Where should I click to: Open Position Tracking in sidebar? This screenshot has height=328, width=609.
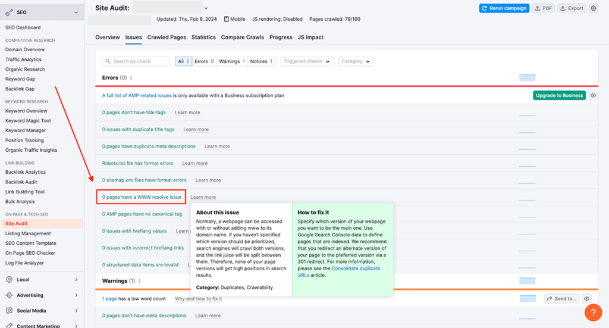tap(24, 140)
